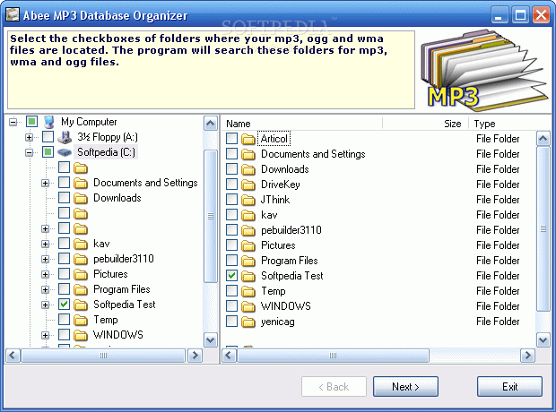Screen dimensions: 556x412
Task: Click Downloads folder icon in tree
Action: click(81, 198)
